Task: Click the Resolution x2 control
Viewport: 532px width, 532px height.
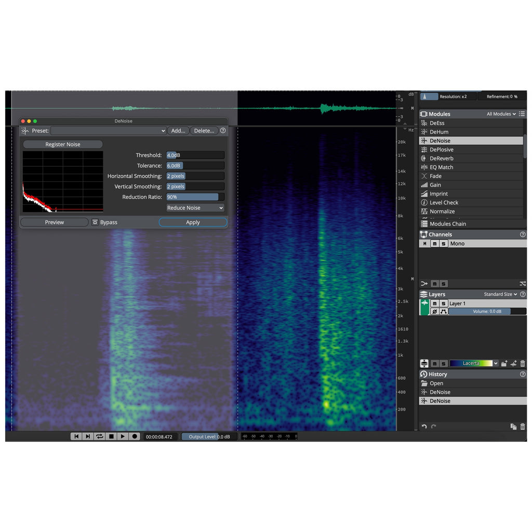Action: click(448, 96)
